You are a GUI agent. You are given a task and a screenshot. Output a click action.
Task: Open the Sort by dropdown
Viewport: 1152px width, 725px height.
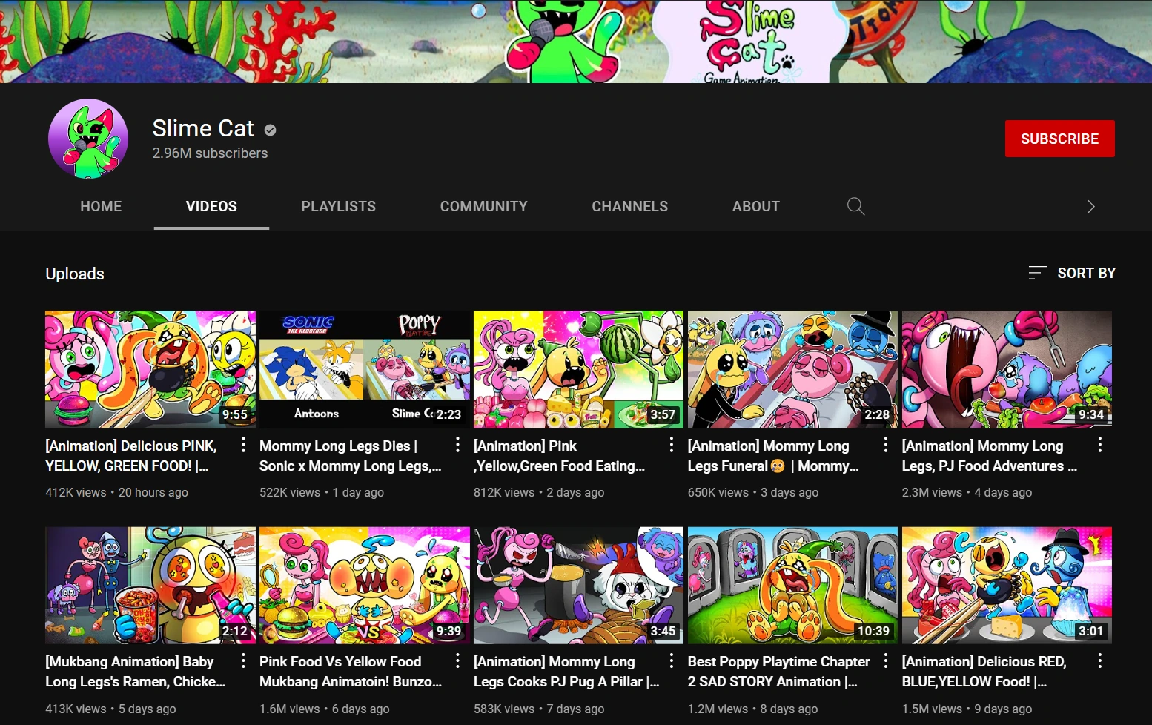[x=1087, y=273]
